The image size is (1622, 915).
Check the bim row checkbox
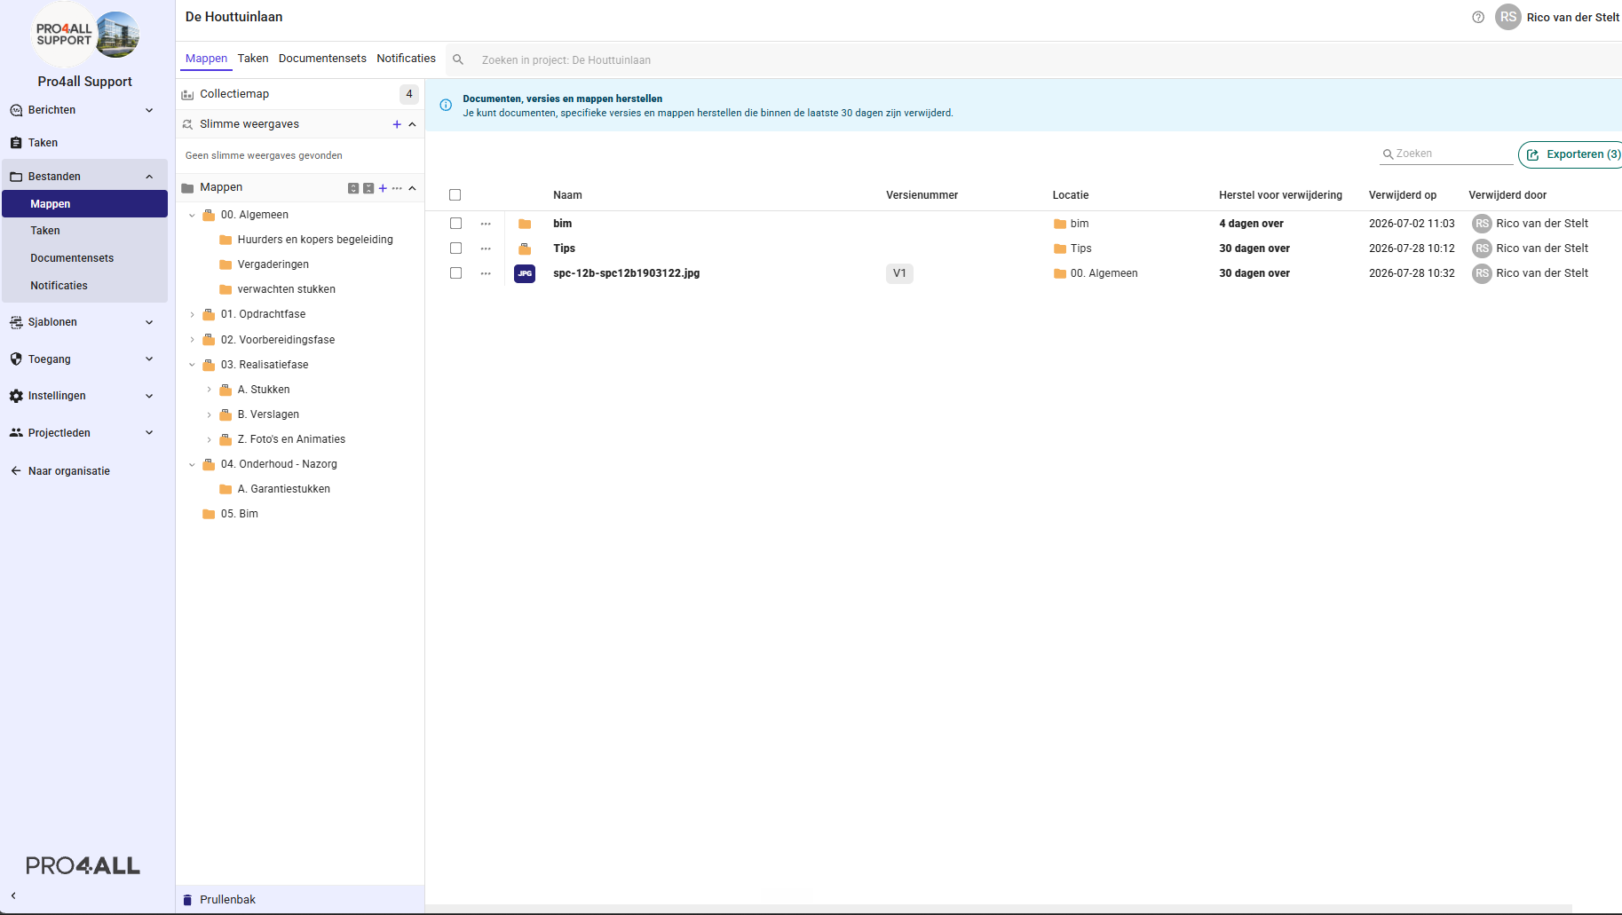(x=455, y=224)
